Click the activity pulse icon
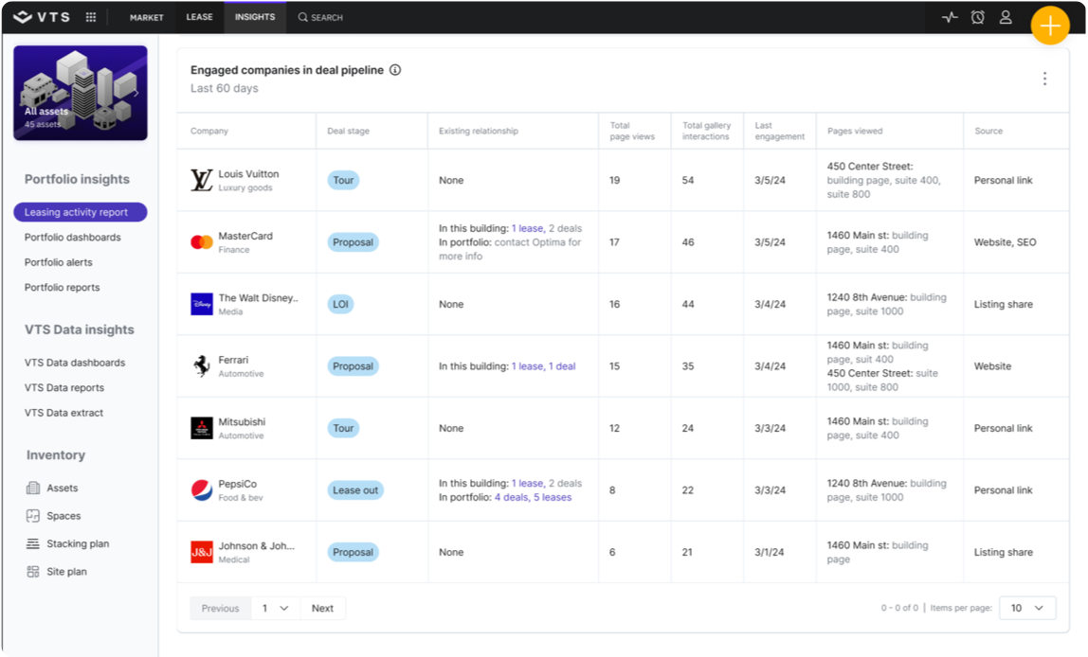This screenshot has height=657, width=1088. [x=950, y=17]
